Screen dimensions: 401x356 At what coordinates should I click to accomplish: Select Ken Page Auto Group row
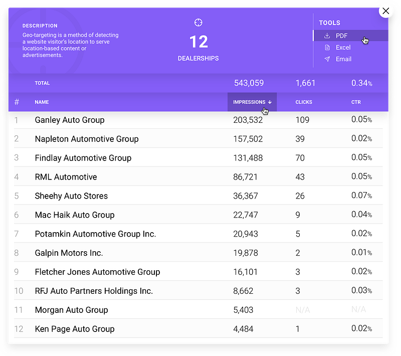pos(75,329)
